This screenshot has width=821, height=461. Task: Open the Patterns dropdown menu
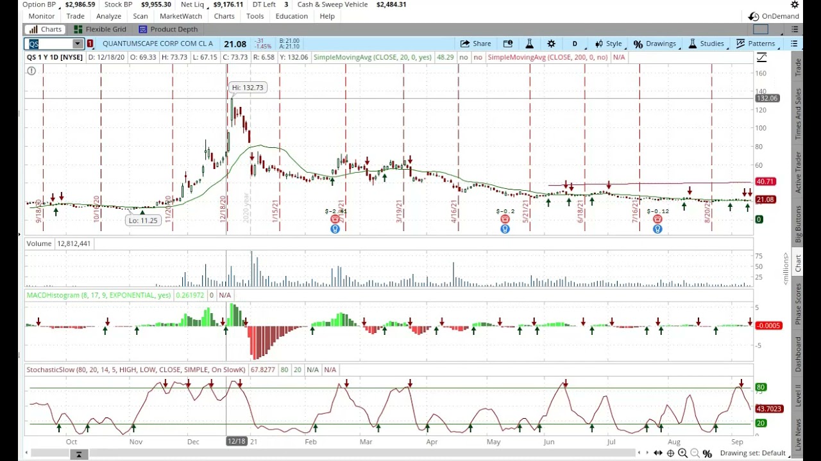[756, 44]
